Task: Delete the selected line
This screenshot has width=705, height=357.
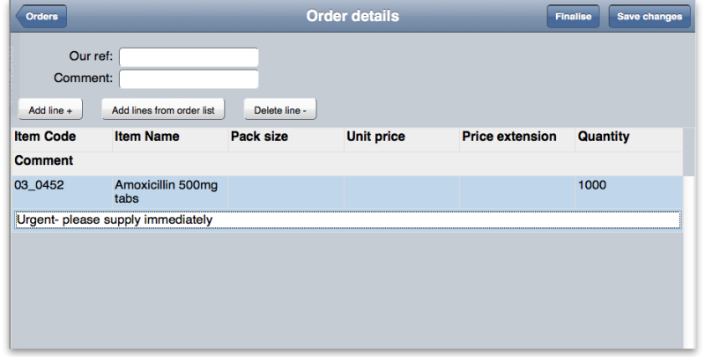Action: point(280,109)
